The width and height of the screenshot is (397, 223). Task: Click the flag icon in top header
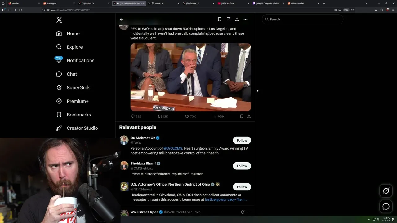[x=228, y=19]
